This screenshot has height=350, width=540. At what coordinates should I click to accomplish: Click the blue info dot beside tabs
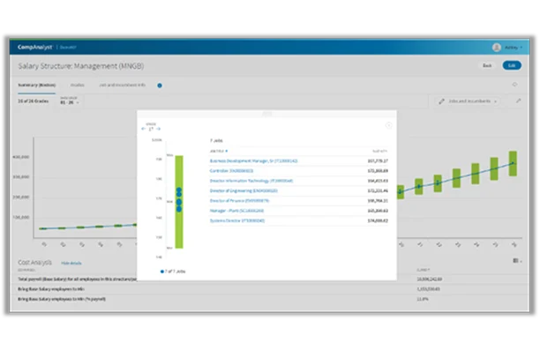pyautogui.click(x=160, y=86)
